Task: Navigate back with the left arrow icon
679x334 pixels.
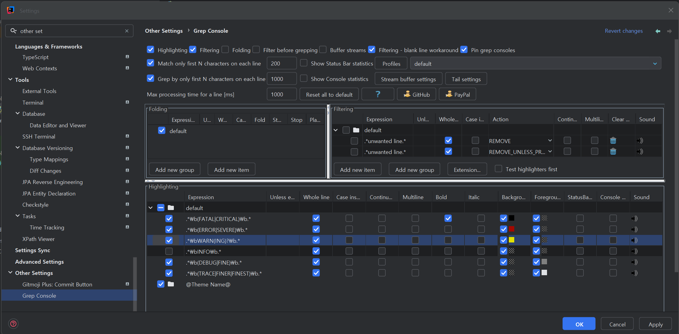Action: coord(658,31)
